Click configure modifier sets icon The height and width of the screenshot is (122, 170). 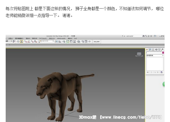(161, 72)
